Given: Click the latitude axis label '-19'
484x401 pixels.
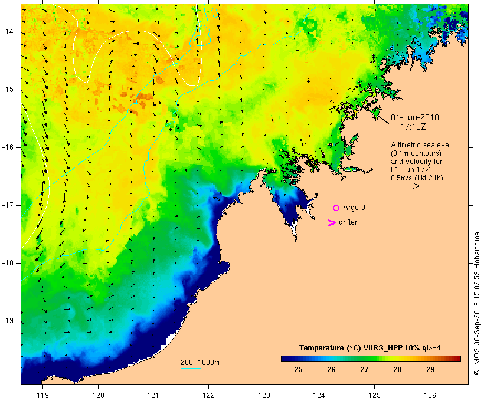Looking at the screenshot, I should (x=8, y=321).
